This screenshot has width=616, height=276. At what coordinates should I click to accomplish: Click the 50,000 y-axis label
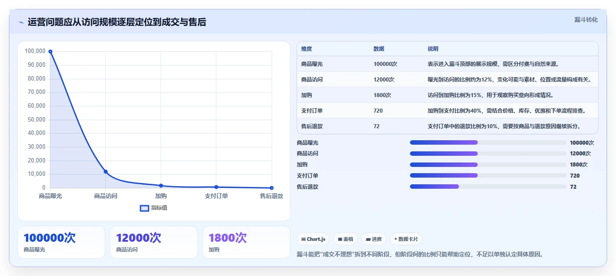(36, 119)
